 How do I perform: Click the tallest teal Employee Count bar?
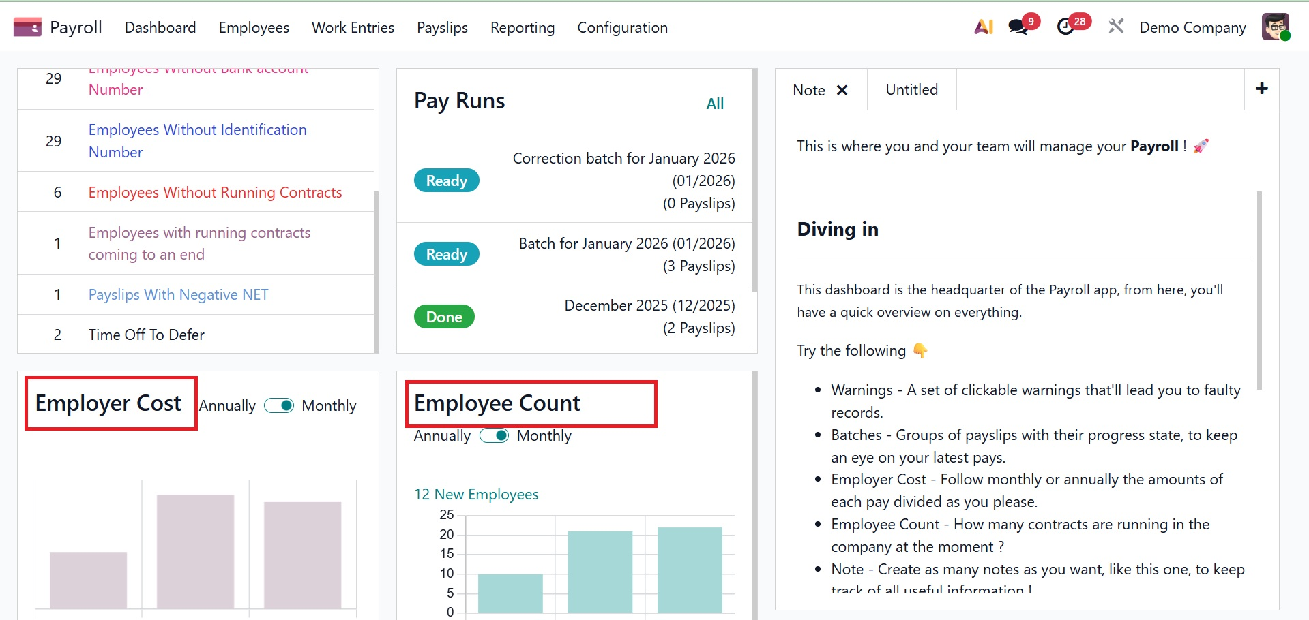(x=690, y=570)
